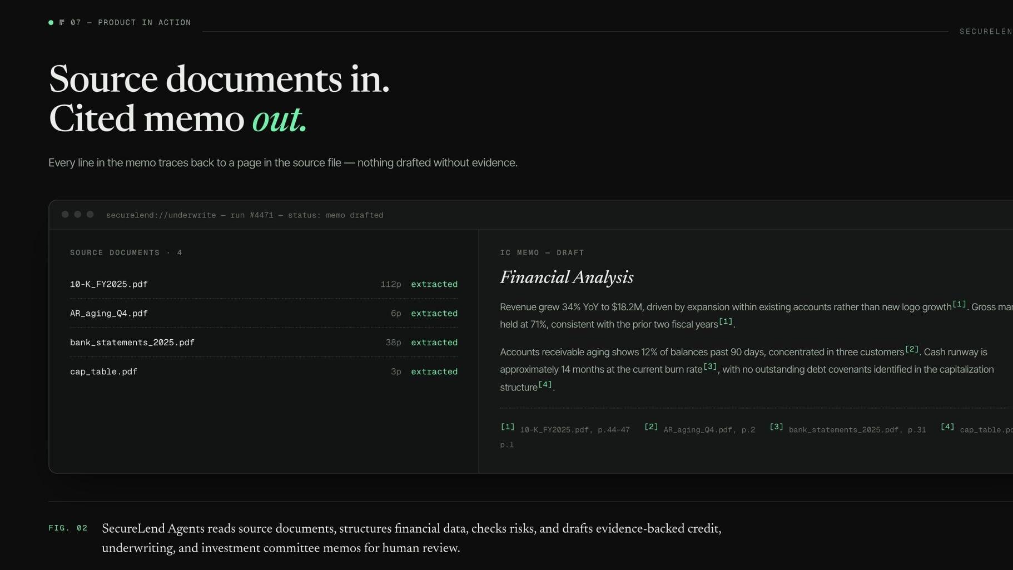This screenshot has width=1013, height=570.
Task: Select the bank_statements_2025.pdf file row
Action: point(264,343)
